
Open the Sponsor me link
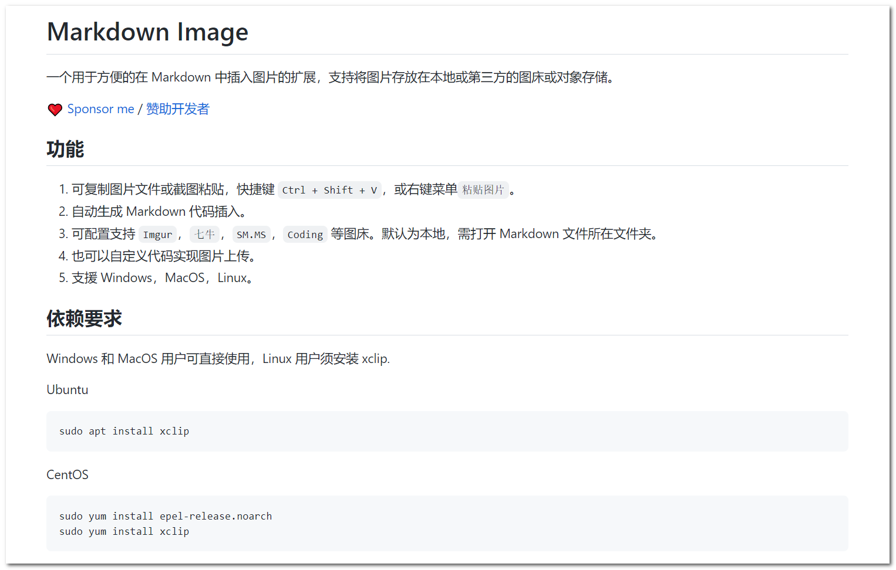[100, 109]
